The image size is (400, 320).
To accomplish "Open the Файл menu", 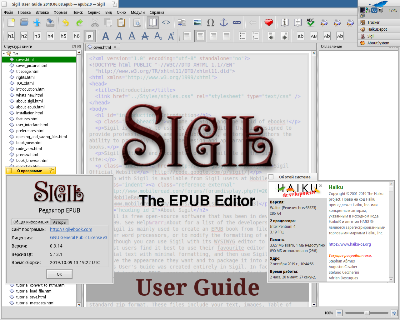I will (x=8, y=12).
